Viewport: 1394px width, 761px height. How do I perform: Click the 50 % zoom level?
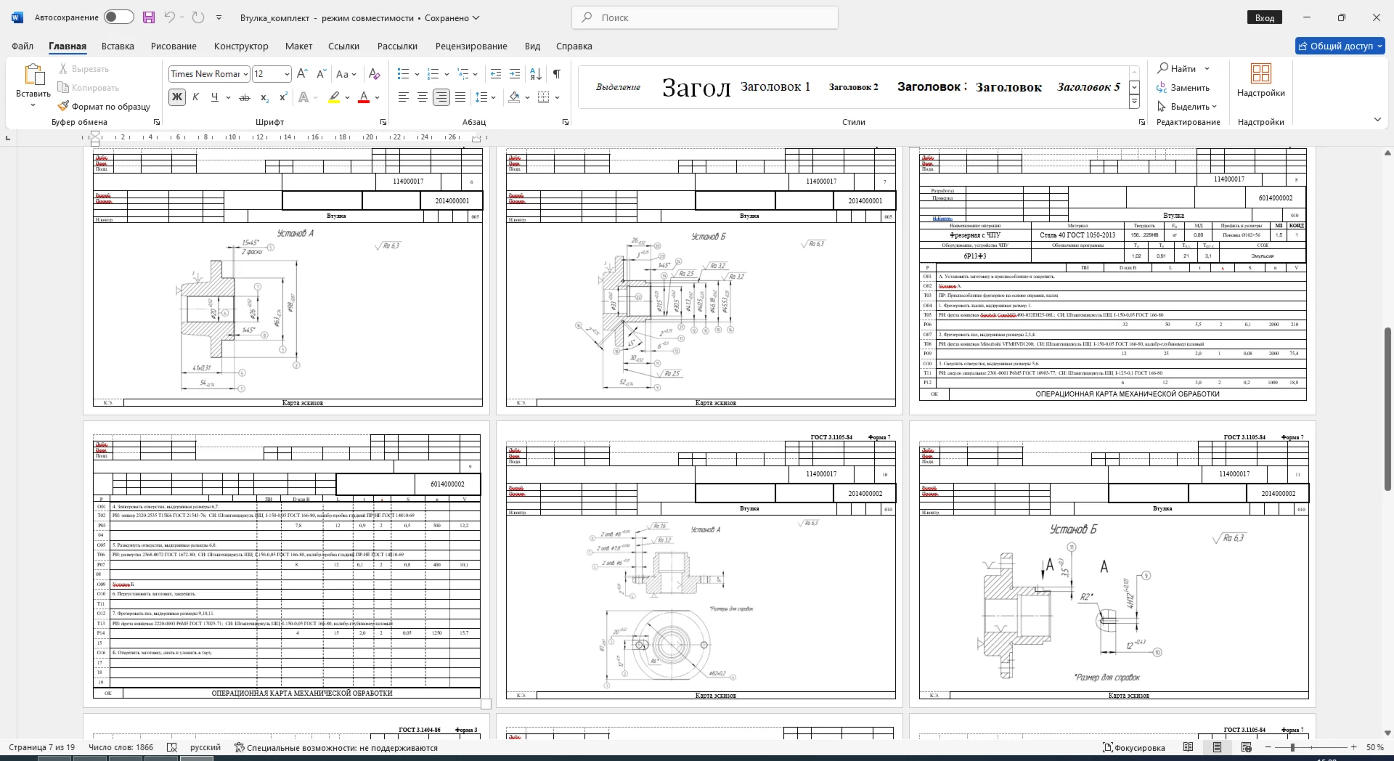coord(1374,747)
